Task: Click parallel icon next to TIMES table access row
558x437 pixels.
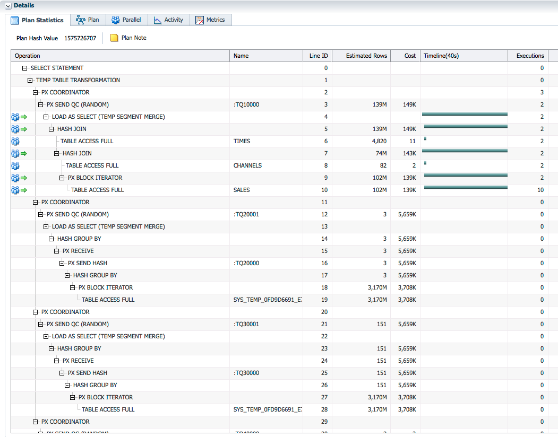Action: [15, 142]
